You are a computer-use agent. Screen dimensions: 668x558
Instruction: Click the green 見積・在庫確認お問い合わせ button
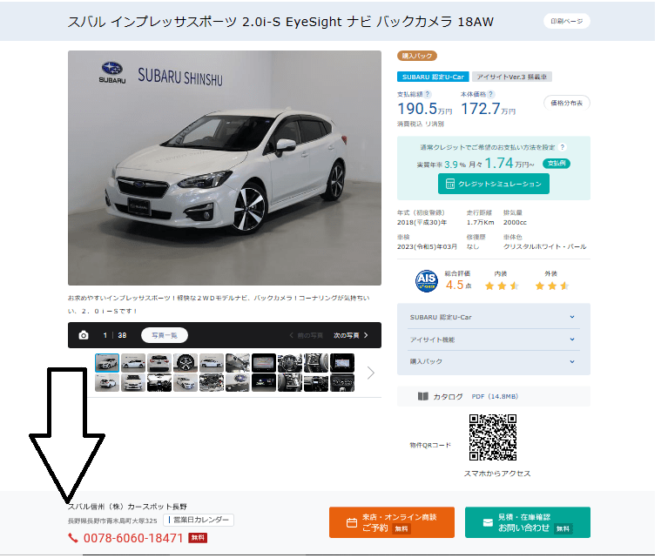coord(528,522)
